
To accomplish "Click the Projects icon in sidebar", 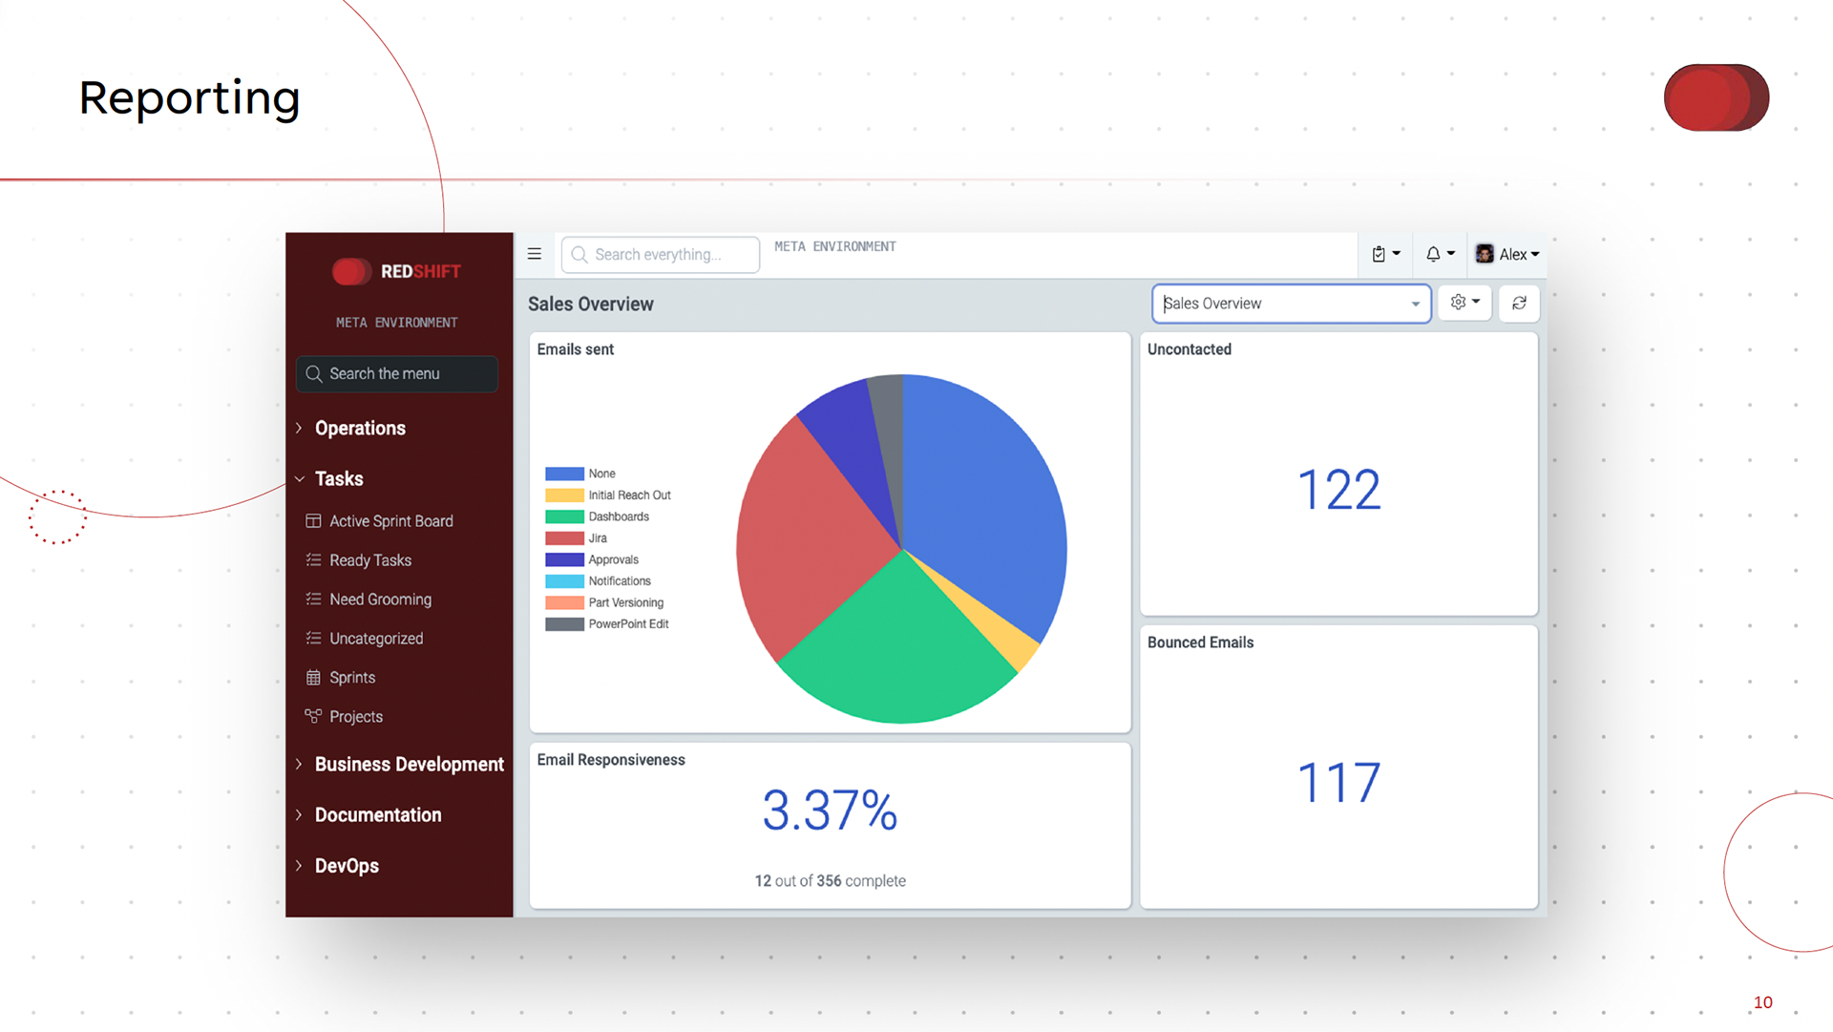I will (313, 717).
